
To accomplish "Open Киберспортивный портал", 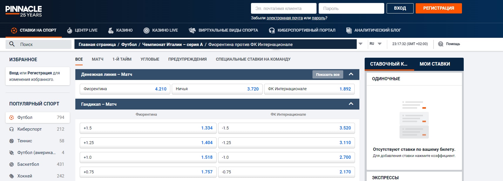I will click(302, 30).
